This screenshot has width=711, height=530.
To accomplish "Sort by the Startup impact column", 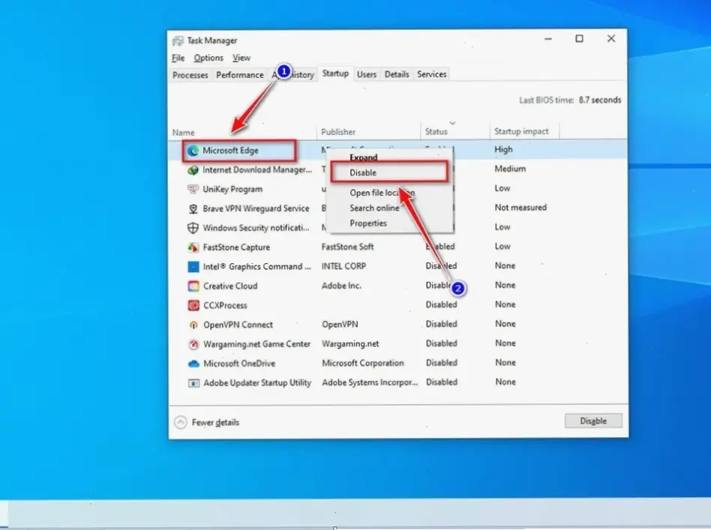I will (x=521, y=132).
